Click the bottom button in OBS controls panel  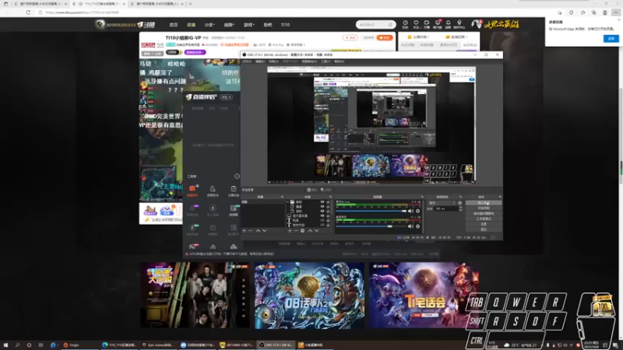[484, 229]
